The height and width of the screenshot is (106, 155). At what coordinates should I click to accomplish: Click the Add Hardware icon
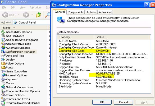click(x=3, y=36)
